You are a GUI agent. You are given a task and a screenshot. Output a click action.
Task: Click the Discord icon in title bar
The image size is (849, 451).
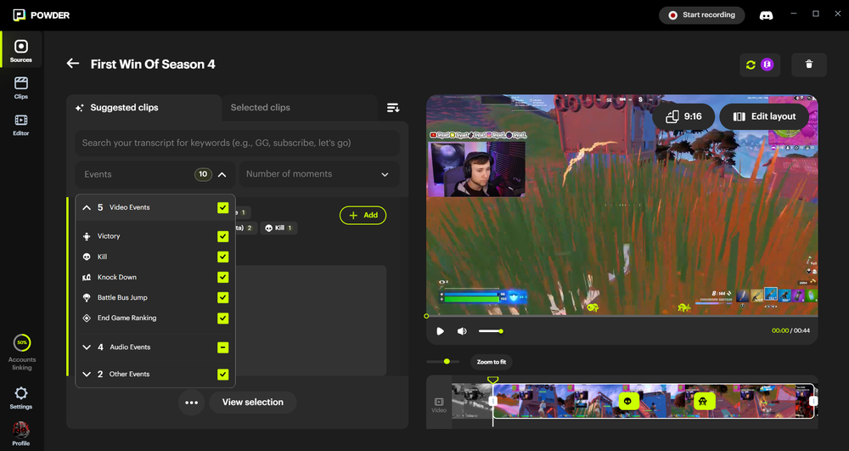click(x=766, y=14)
